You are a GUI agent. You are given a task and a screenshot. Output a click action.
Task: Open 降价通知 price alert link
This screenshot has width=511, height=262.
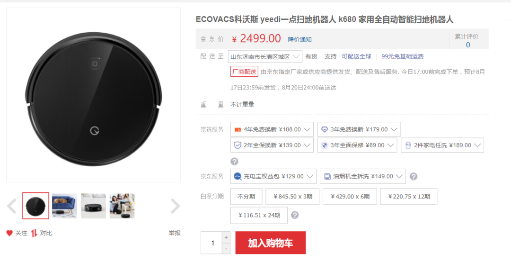pos(300,39)
